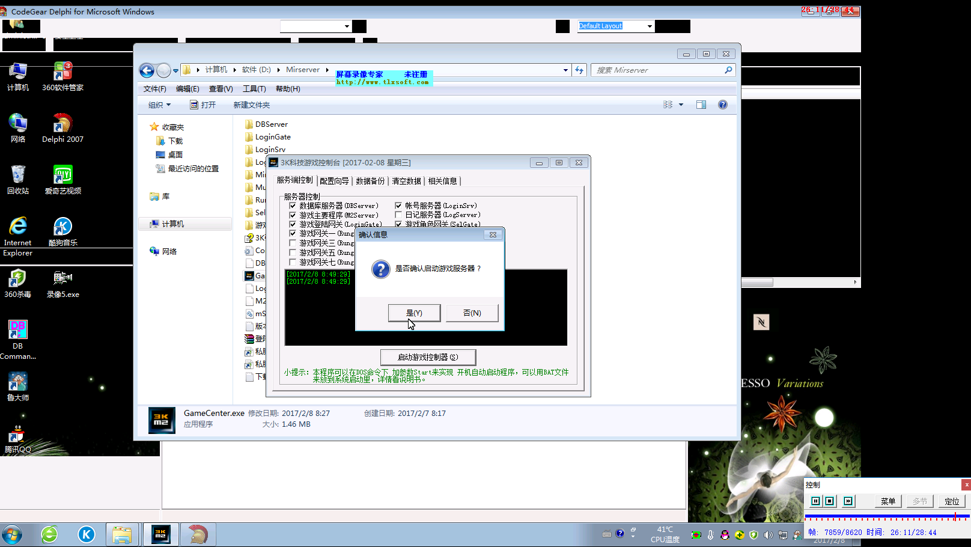Toggle 游戏主要程序 (M2Server) checkbox

click(293, 215)
